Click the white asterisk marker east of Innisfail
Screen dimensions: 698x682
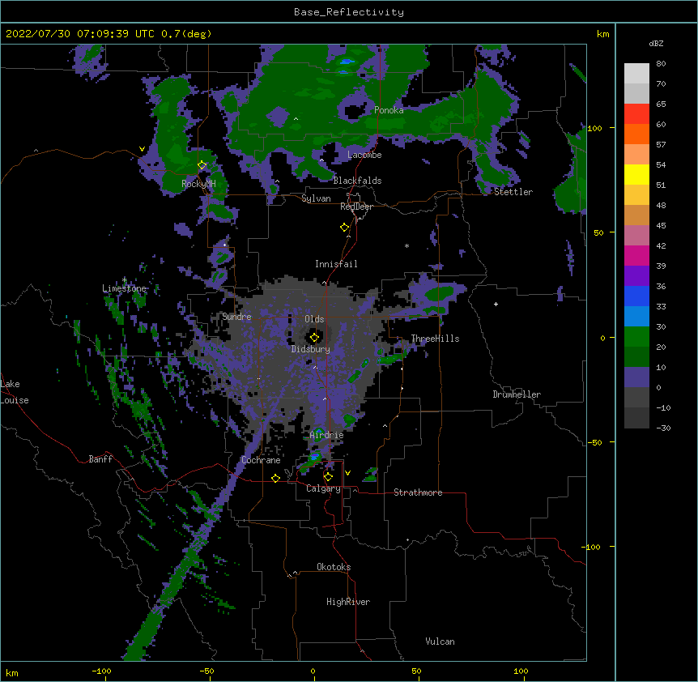click(x=406, y=245)
